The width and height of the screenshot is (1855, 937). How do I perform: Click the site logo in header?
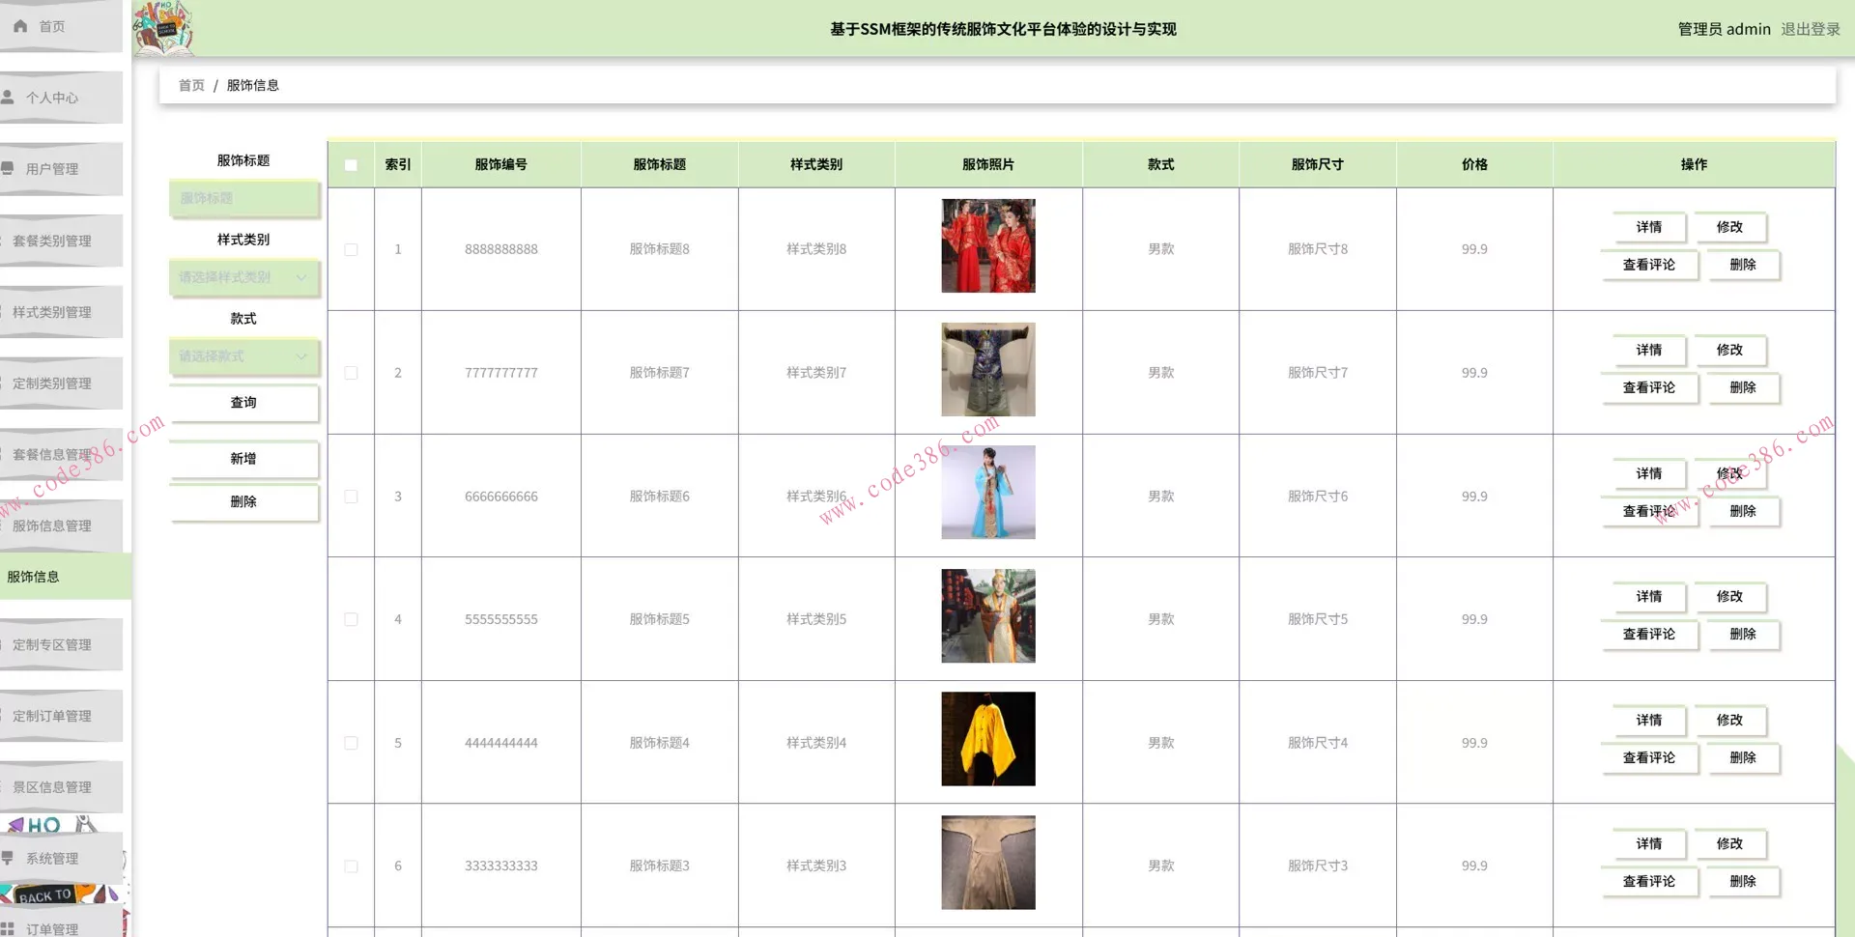coord(162,27)
